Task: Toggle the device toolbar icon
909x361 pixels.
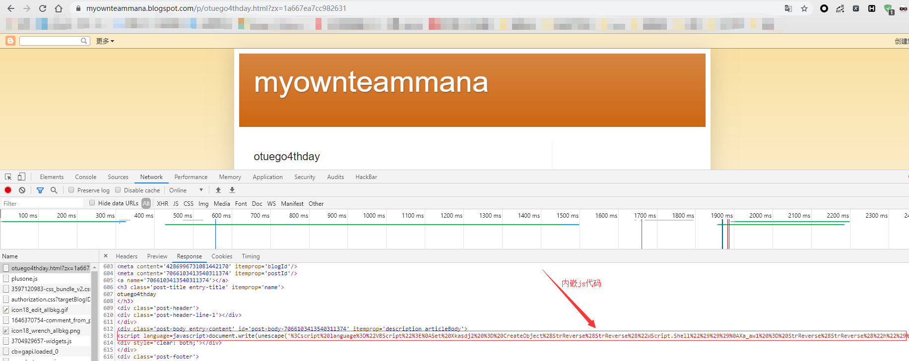Action: click(21, 177)
